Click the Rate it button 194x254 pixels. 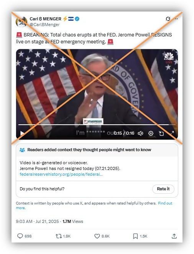[163, 189]
